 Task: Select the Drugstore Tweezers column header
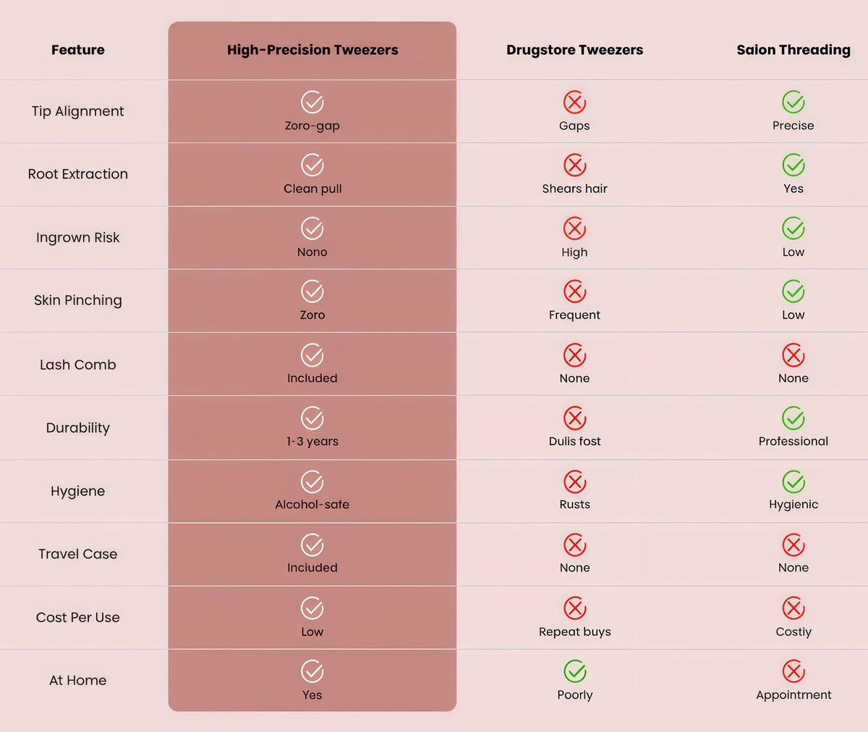(574, 50)
